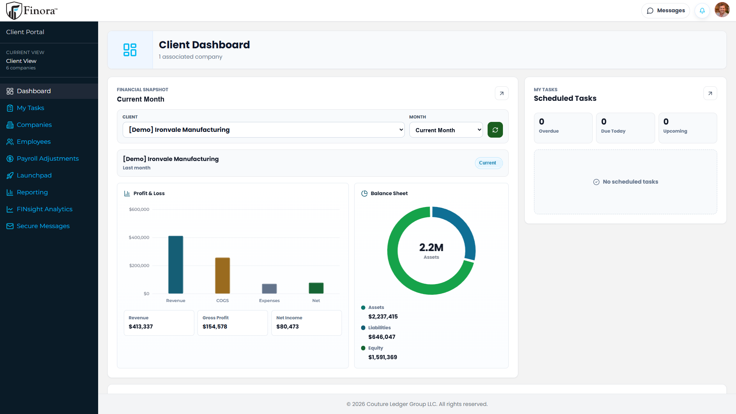This screenshot has height=414, width=736.
Task: Refresh the financial snapshot with green button
Action: (495, 130)
